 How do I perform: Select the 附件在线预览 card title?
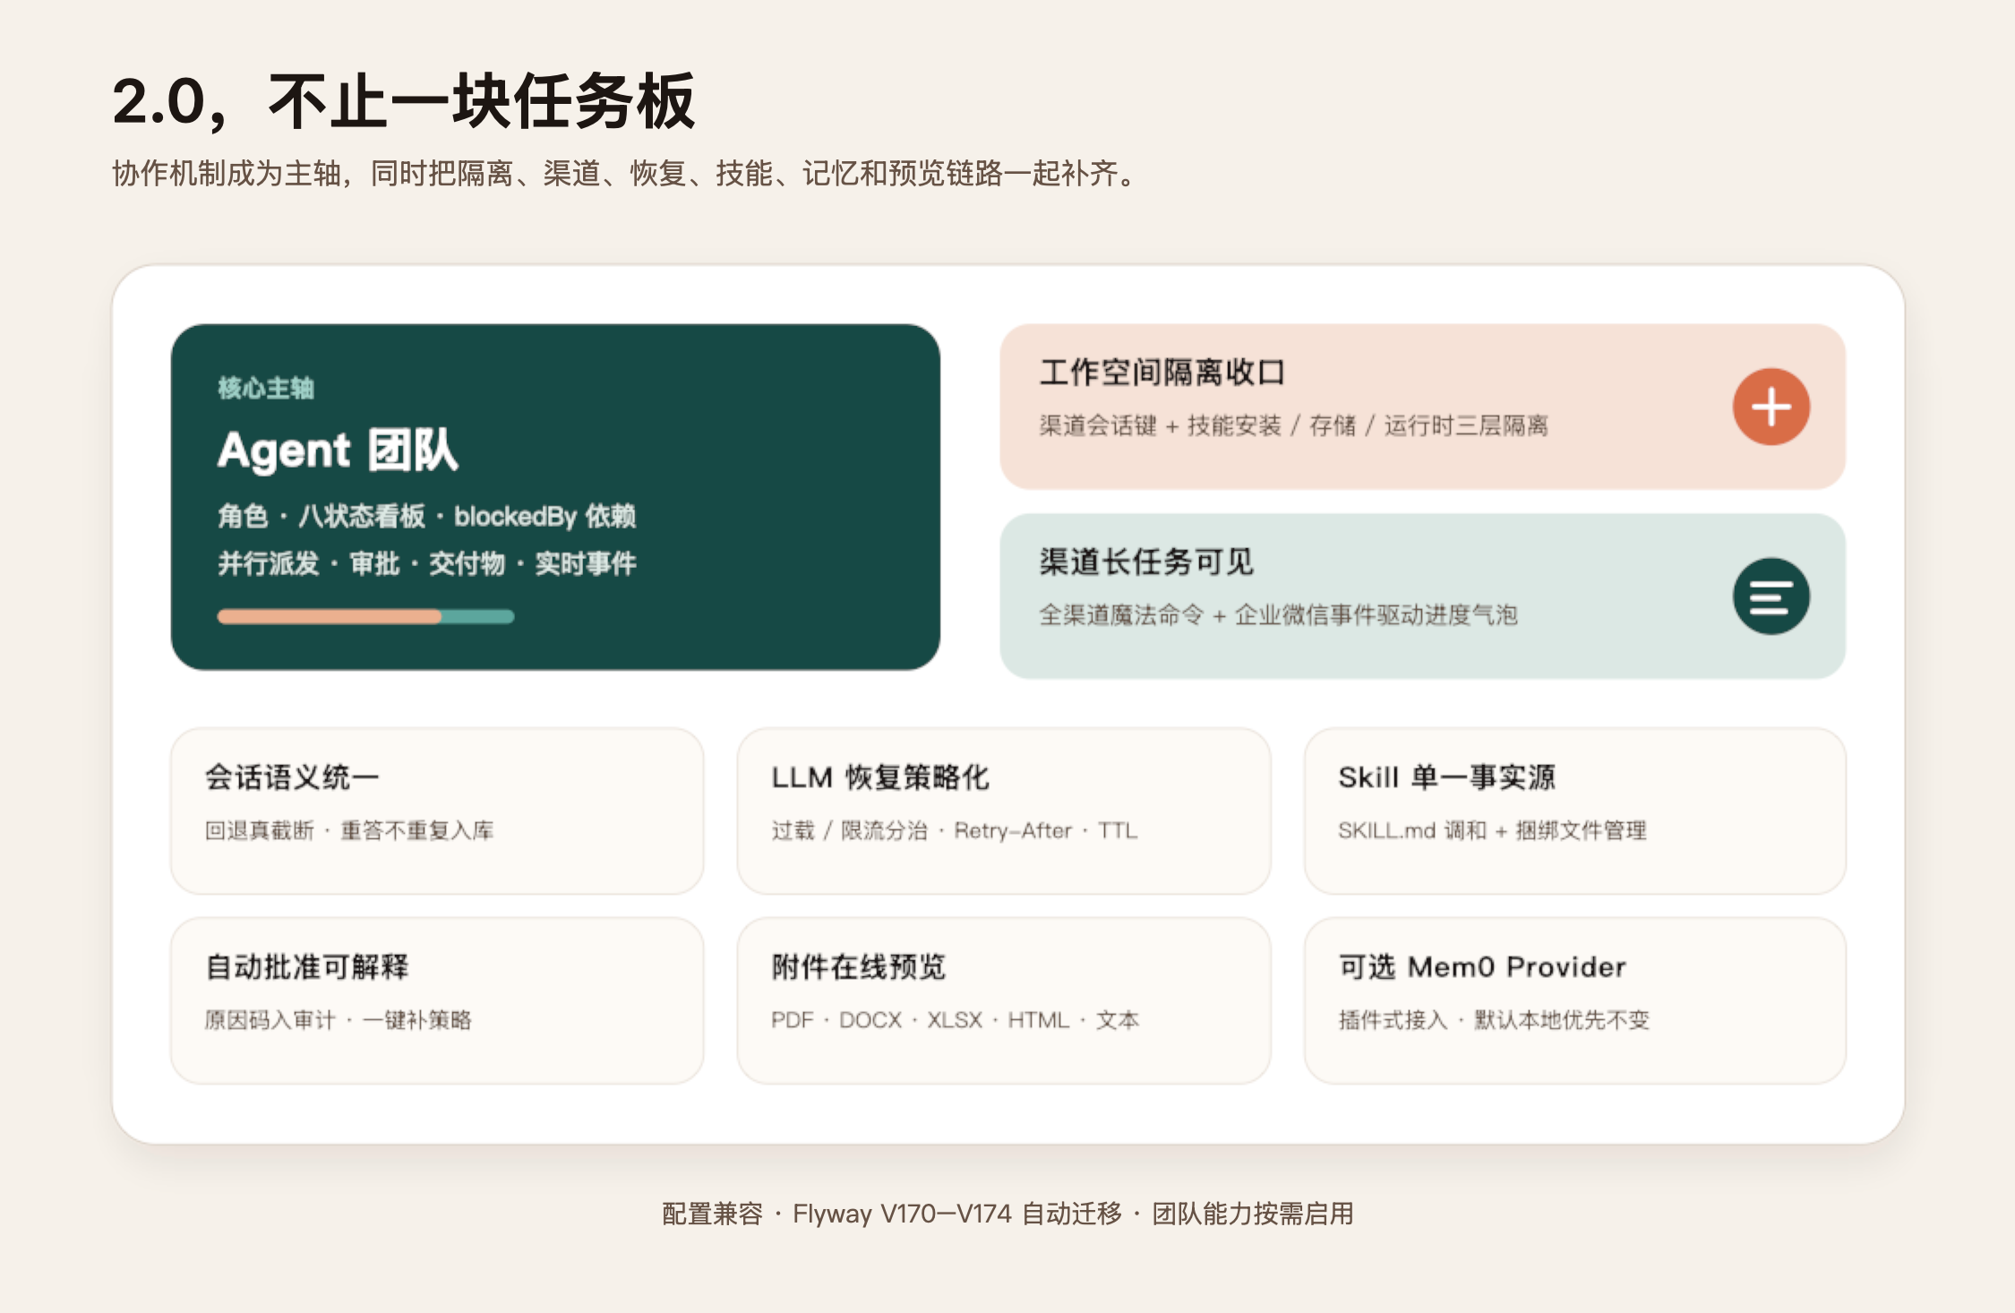point(859,966)
